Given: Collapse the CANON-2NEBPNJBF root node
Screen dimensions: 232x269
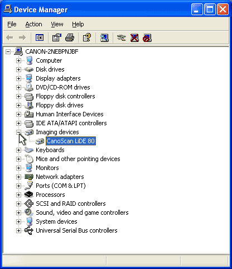Looking at the screenshot, I should point(8,51).
